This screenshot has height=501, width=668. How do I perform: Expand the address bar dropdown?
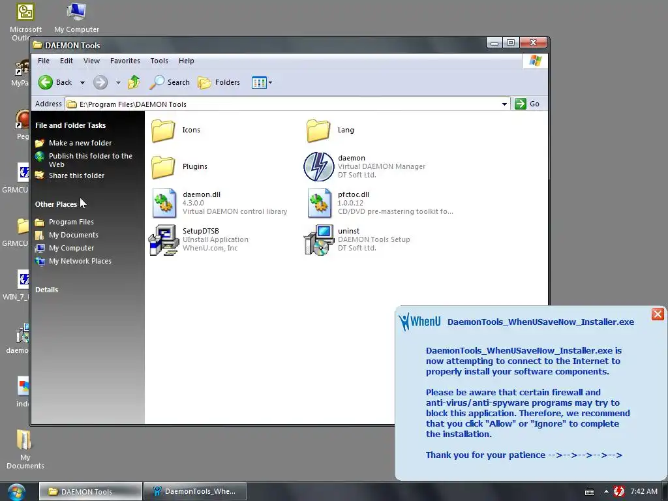[x=504, y=104]
